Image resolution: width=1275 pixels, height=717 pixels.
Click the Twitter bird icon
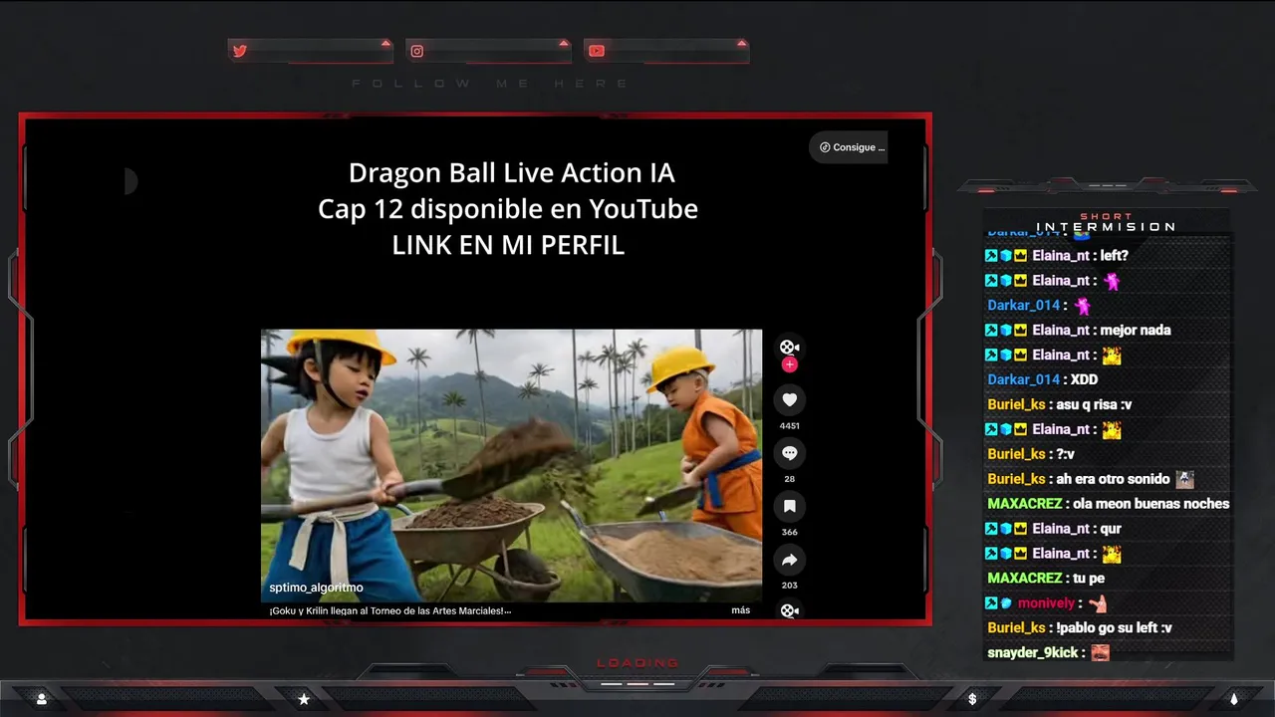[x=239, y=51]
